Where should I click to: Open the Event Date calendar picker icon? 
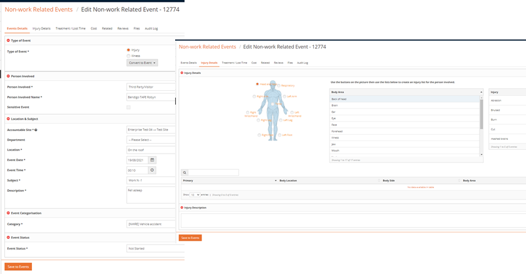coord(152,160)
